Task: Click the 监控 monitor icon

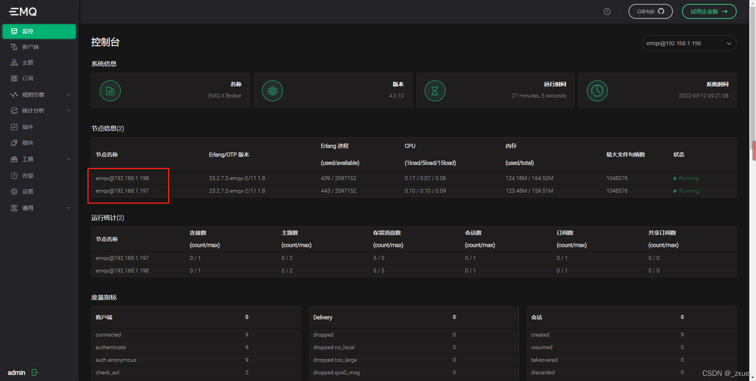Action: click(14, 31)
